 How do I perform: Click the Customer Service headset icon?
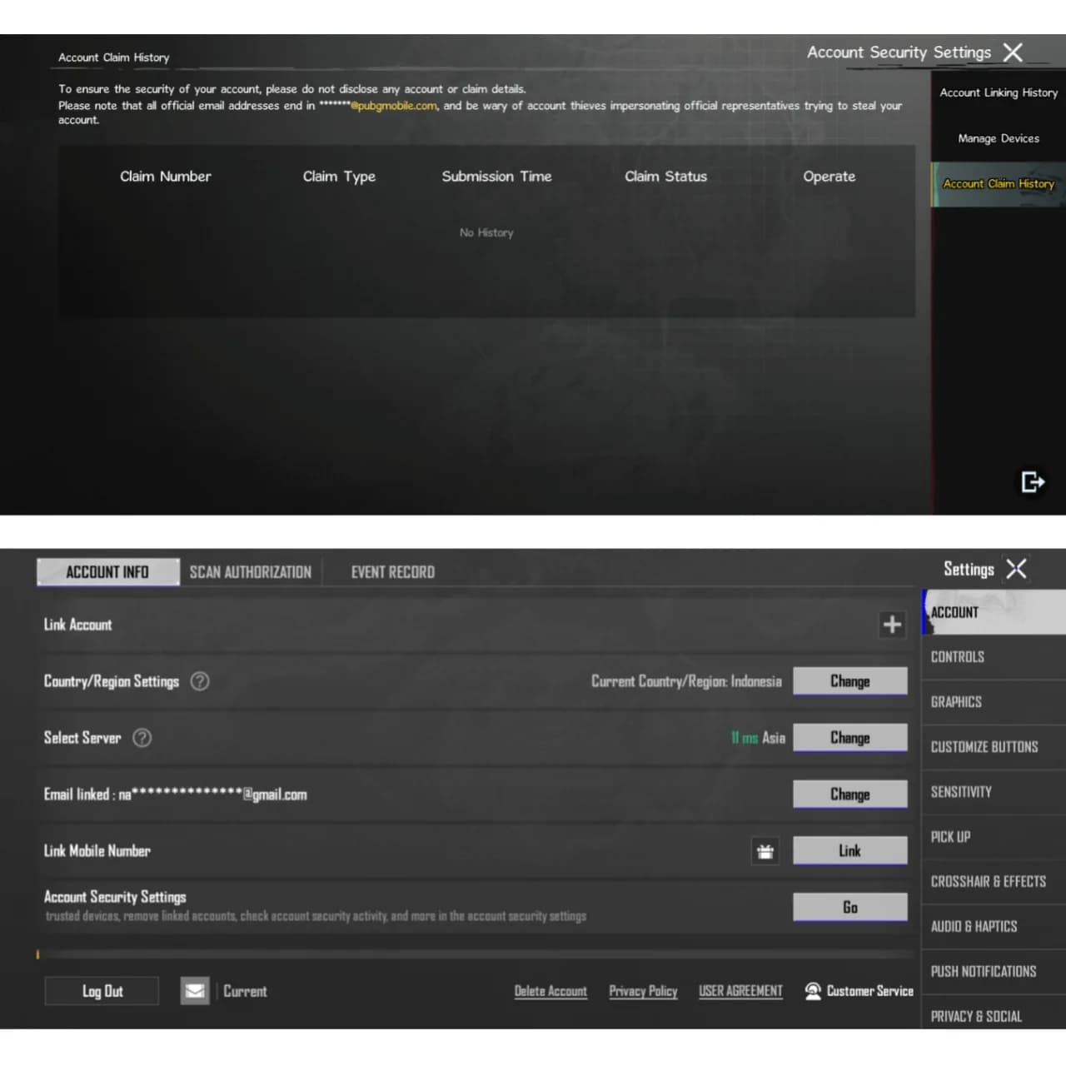point(813,991)
